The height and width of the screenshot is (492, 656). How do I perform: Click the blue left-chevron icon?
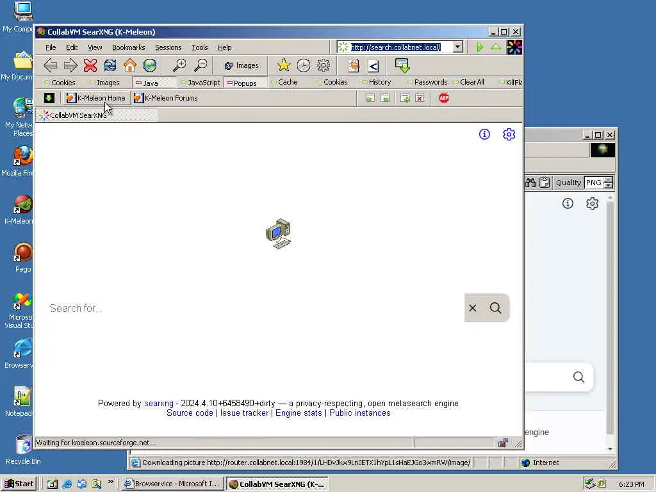point(373,66)
